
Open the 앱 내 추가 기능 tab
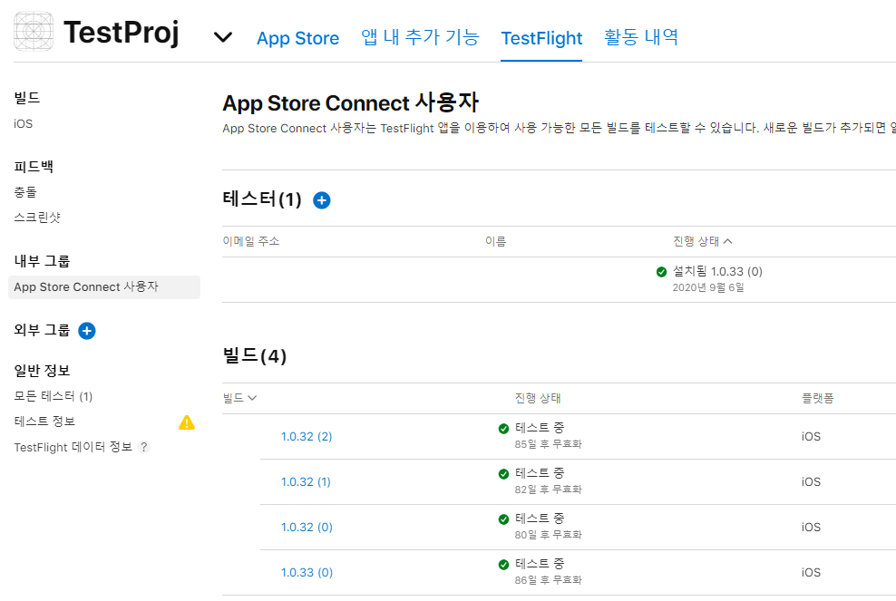point(420,38)
